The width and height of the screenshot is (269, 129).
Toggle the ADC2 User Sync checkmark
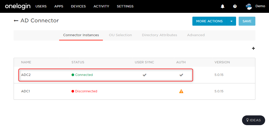coord(145,75)
